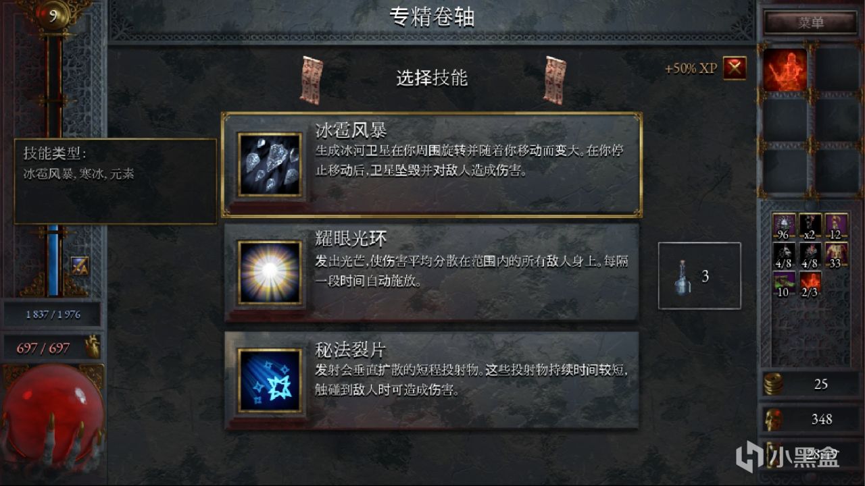Toggle the auto-aim sword icon beside XP bar
The width and height of the screenshot is (865, 486).
coord(80,265)
